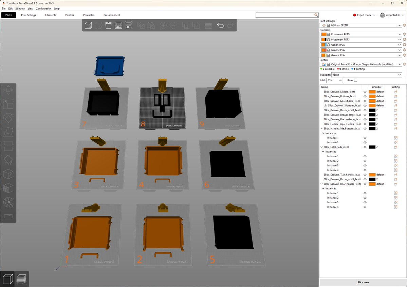Click the Split to objects icon
This screenshot has height=287, width=407.
pos(186,25)
